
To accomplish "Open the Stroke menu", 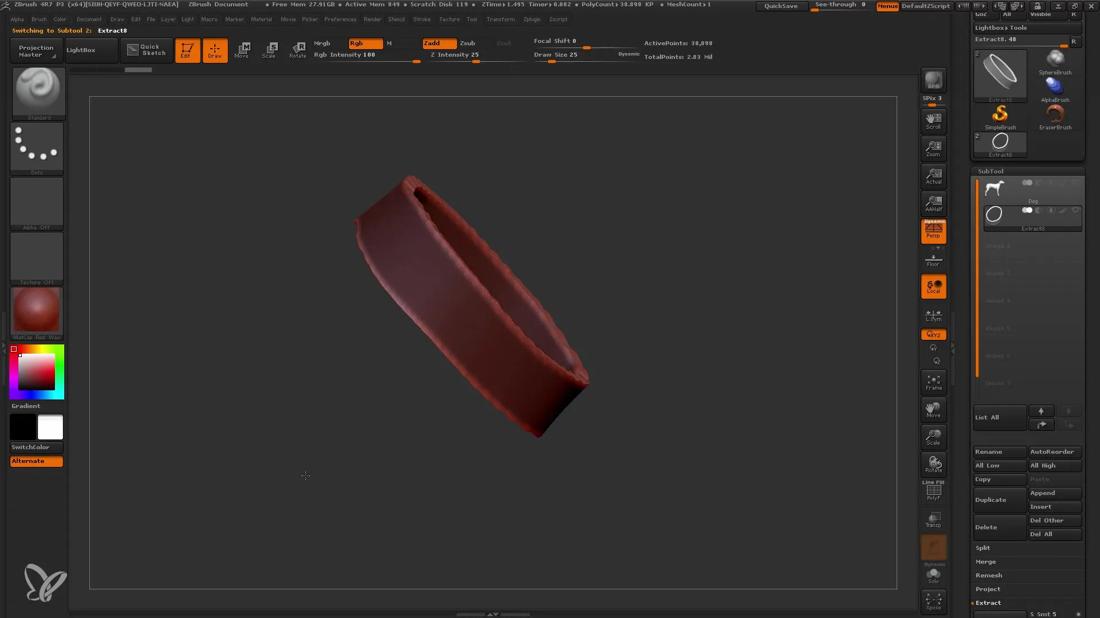I will coord(422,19).
